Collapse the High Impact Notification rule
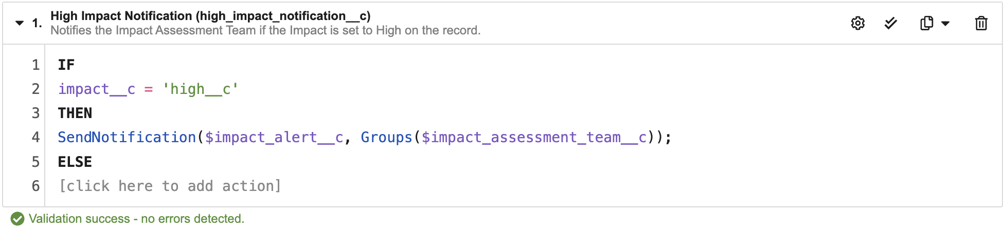Viewport: 1004px width, 231px height. 20,23
